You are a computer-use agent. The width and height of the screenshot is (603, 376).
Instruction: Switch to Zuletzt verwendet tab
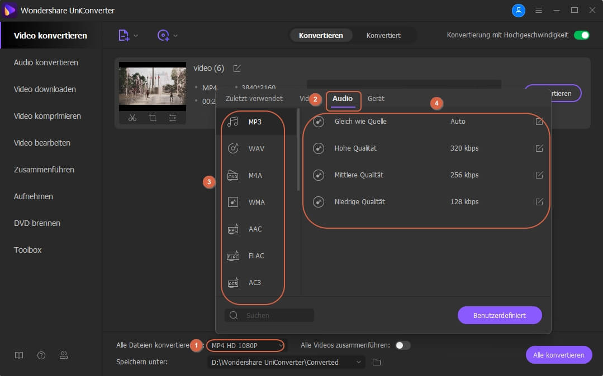pos(254,99)
